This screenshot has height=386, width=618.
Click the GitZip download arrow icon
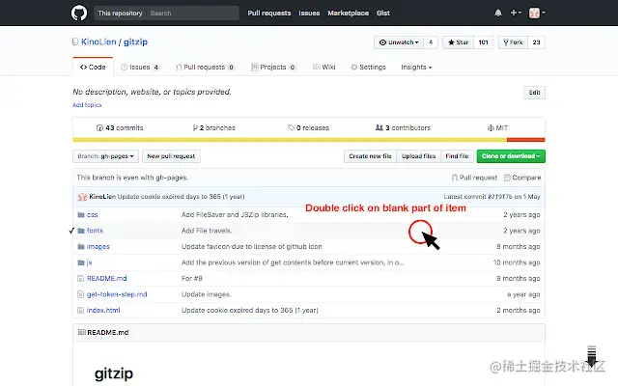click(x=592, y=356)
